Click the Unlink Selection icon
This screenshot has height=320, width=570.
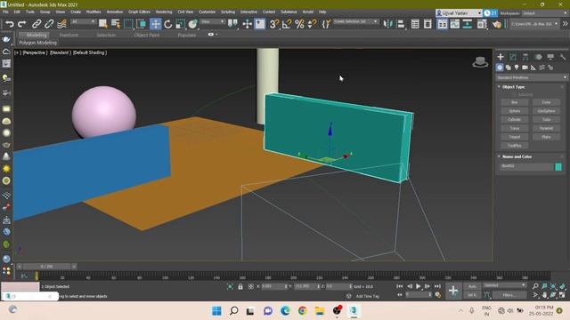click(x=49, y=24)
